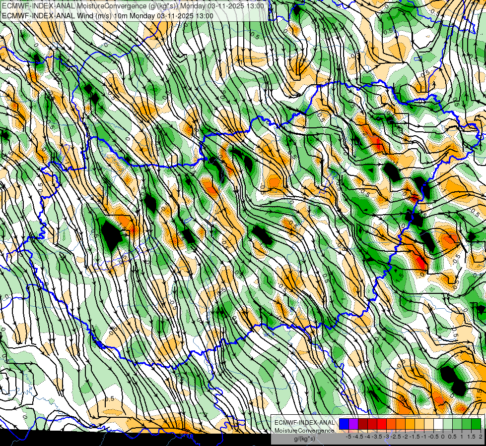Screen dimensions: 486x446
Task: Click the MoistureConvergence title line at top
Action: click(133, 6)
